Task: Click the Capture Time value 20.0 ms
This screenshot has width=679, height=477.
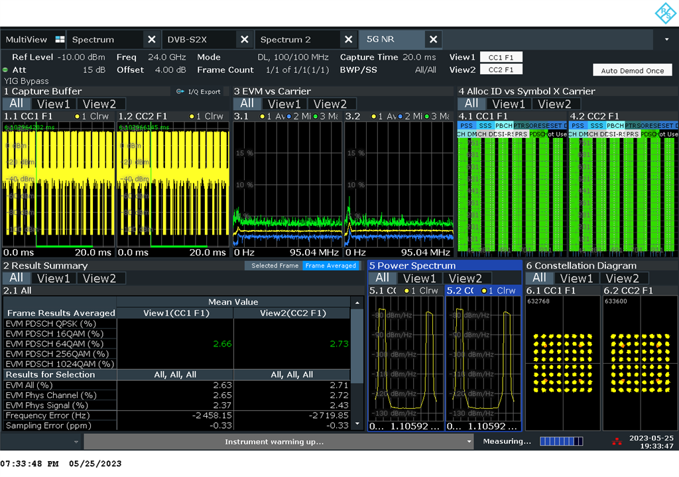Action: click(419, 57)
